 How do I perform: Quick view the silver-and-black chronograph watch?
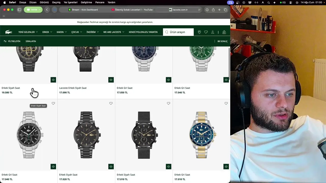[x=53, y=166]
